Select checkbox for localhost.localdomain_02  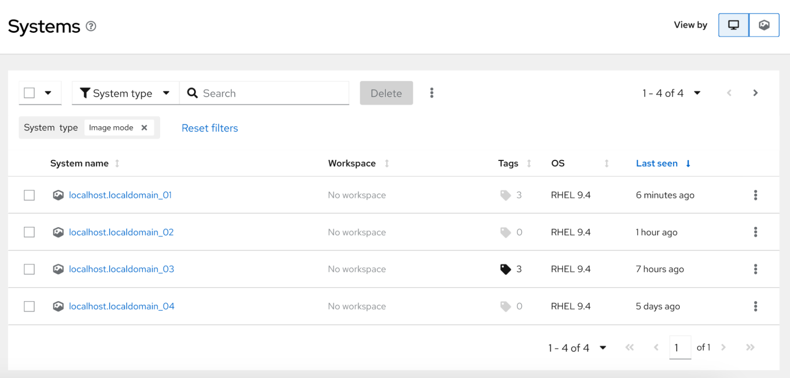(29, 232)
